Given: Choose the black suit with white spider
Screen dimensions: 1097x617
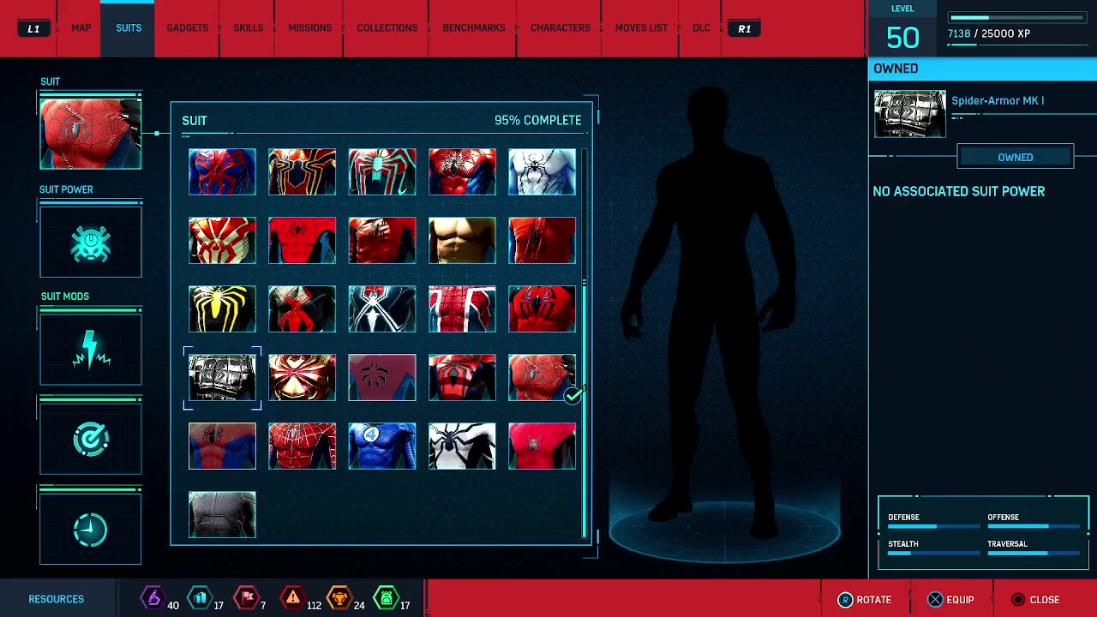Looking at the screenshot, I should tap(382, 308).
